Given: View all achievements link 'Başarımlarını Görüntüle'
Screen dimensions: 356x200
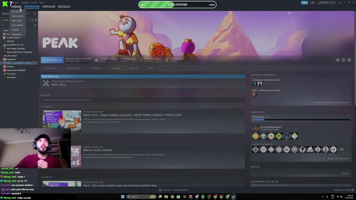Looking at the screenshot, I should pyautogui.click(x=338, y=159).
